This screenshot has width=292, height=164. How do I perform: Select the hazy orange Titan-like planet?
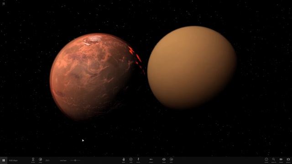[x=192, y=67]
